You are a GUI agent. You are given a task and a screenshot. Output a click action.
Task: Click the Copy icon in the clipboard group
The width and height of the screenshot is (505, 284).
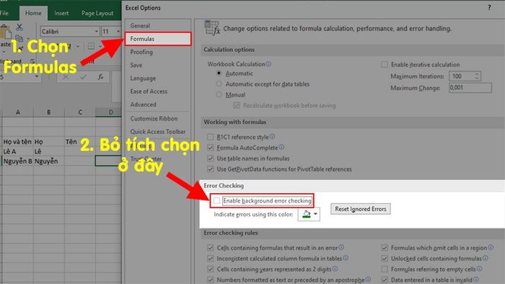[x=19, y=38]
